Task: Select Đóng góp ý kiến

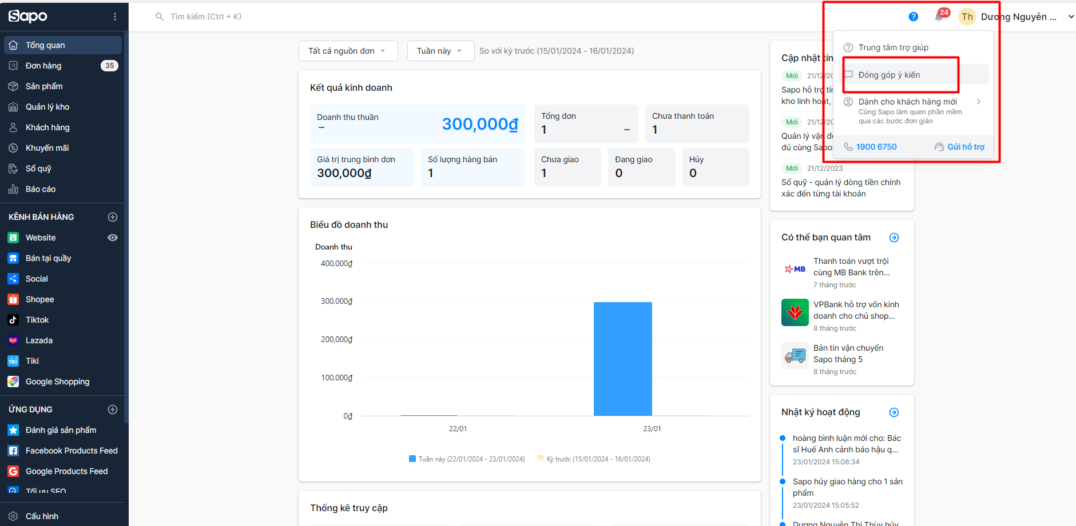Action: pyautogui.click(x=913, y=75)
